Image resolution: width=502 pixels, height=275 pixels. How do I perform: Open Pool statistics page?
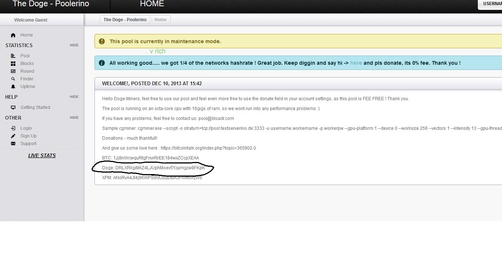[25, 56]
